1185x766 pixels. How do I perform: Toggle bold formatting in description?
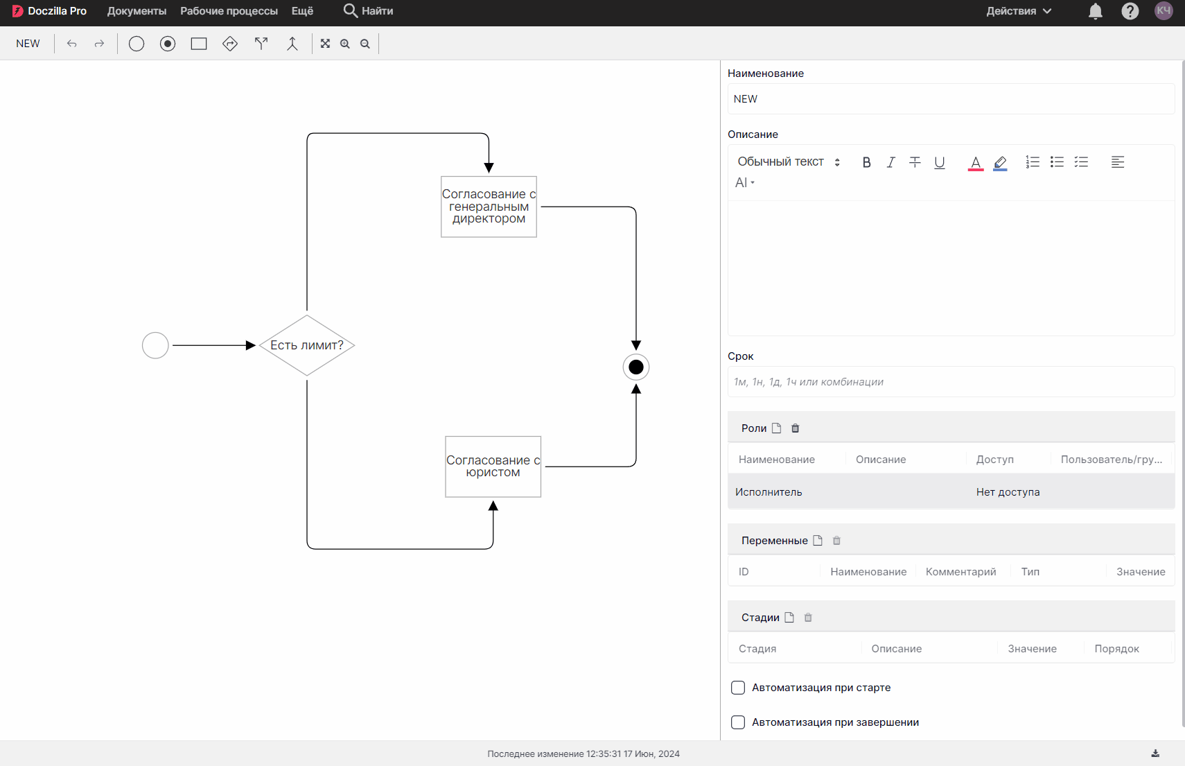point(866,162)
